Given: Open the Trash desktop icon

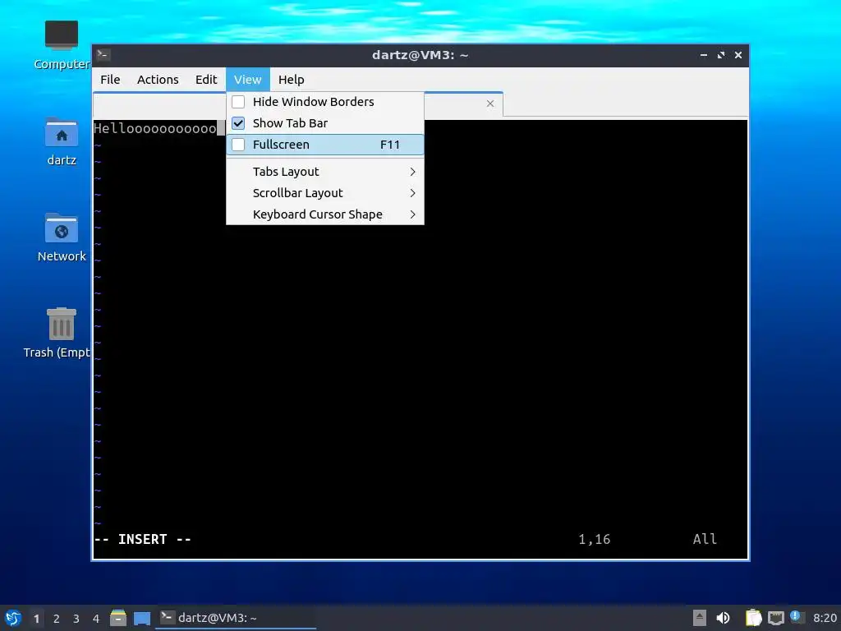Looking at the screenshot, I should [x=57, y=334].
